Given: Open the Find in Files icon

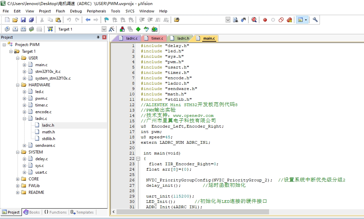Looking at the screenshot, I should (x=177, y=20).
